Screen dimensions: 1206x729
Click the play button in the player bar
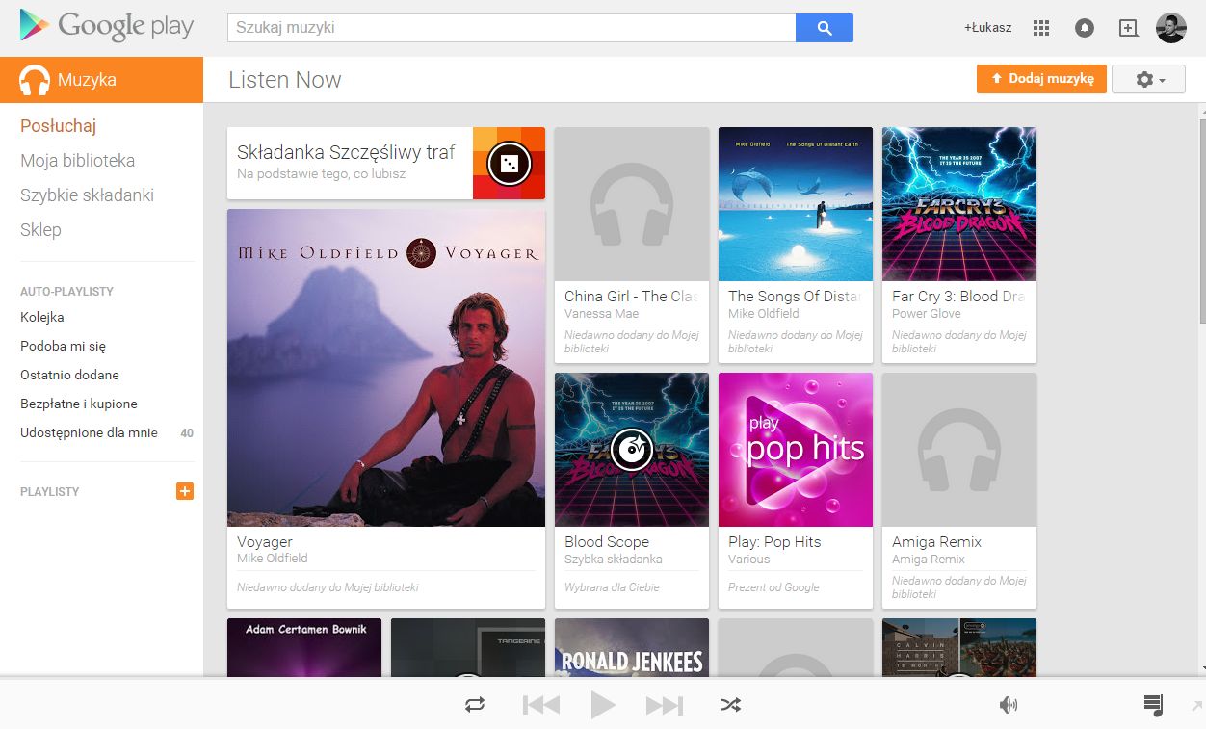[603, 705]
